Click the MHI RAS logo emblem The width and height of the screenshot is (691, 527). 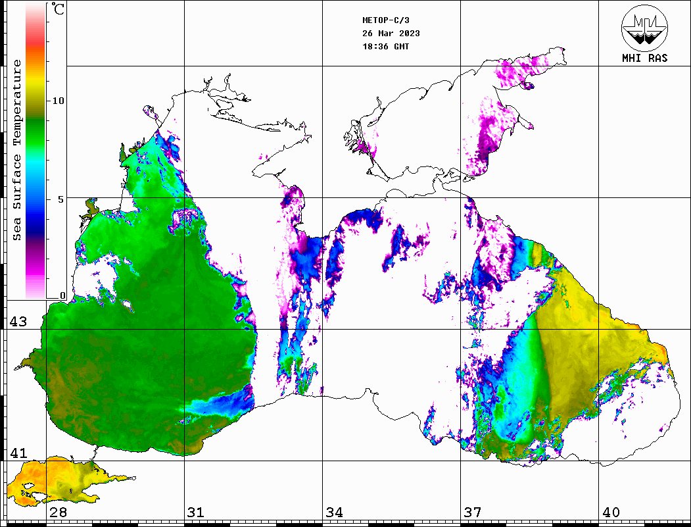[x=644, y=28]
